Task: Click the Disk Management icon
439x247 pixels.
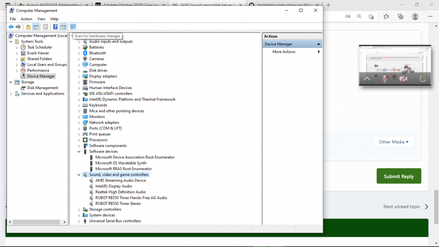Action: (23, 88)
